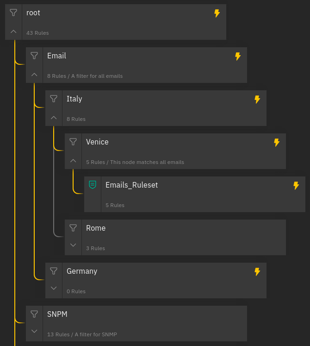
Task: Click the Rome node filter icon
Action: click(73, 228)
